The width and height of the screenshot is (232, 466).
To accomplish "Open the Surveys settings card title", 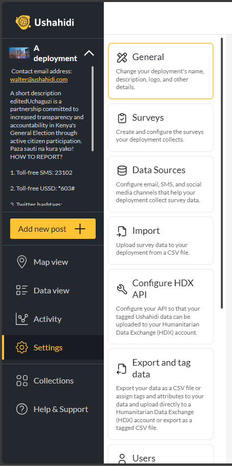I will pyautogui.click(x=148, y=118).
